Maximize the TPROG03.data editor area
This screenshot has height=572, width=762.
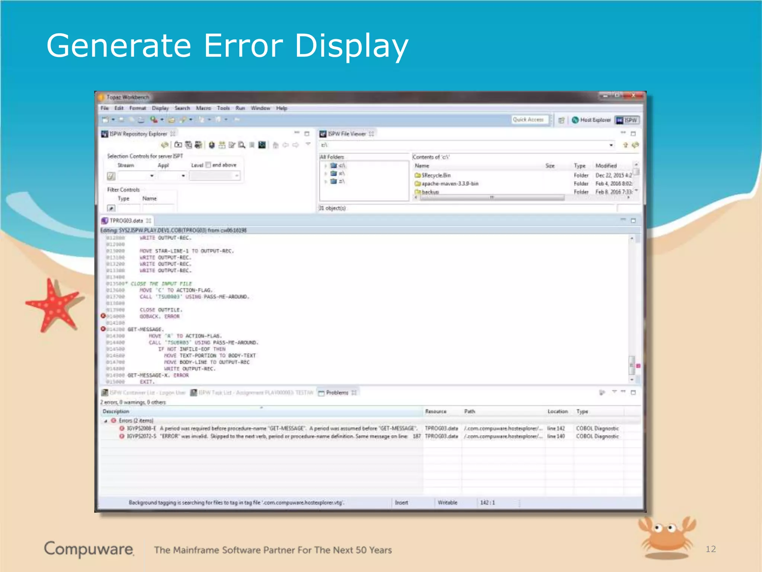click(633, 220)
